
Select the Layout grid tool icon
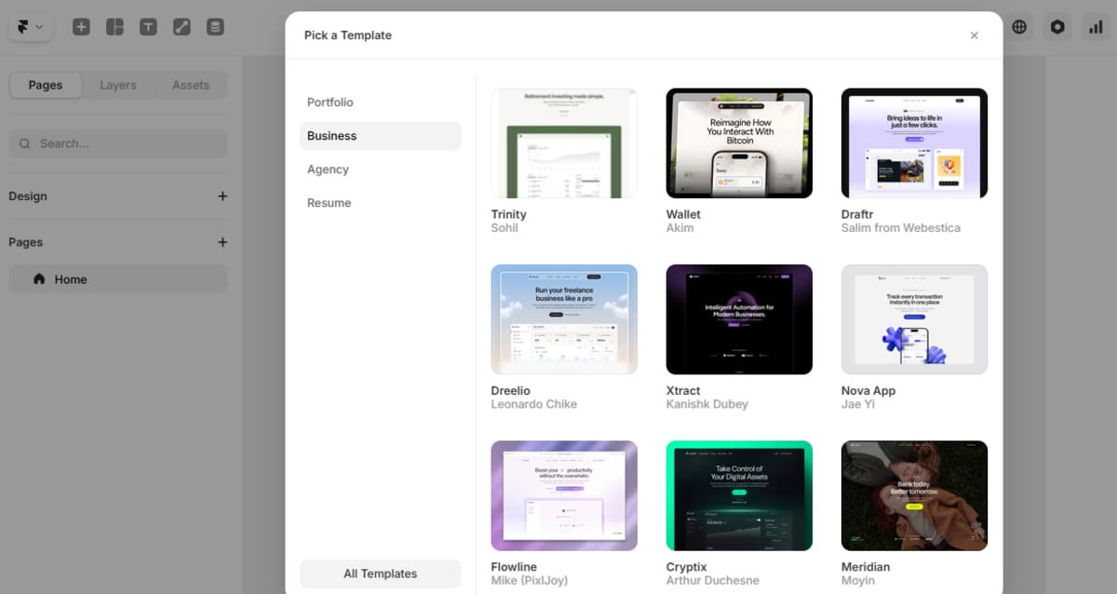pos(114,27)
